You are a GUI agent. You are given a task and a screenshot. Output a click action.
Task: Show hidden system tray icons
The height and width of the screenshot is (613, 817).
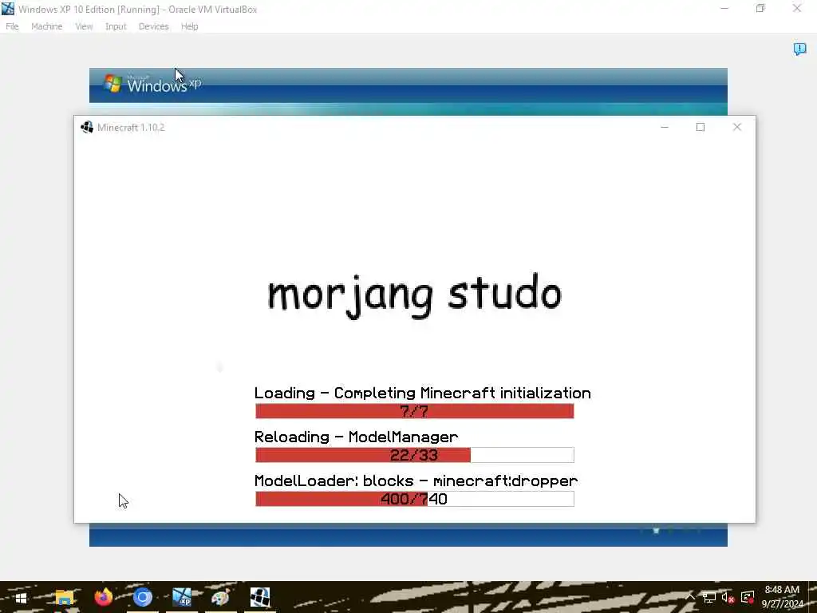[690, 597]
